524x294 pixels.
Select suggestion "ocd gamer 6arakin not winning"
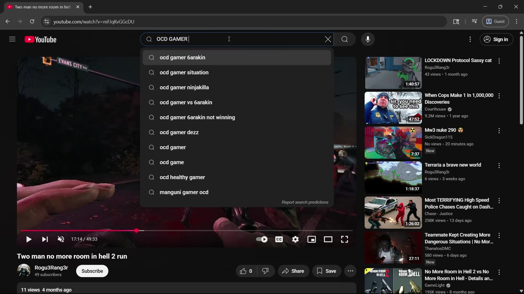pyautogui.click(x=237, y=118)
